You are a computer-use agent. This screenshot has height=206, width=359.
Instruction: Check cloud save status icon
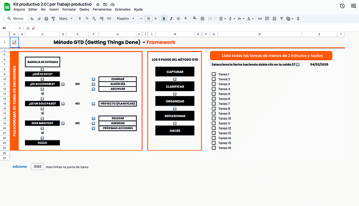(x=113, y=4)
